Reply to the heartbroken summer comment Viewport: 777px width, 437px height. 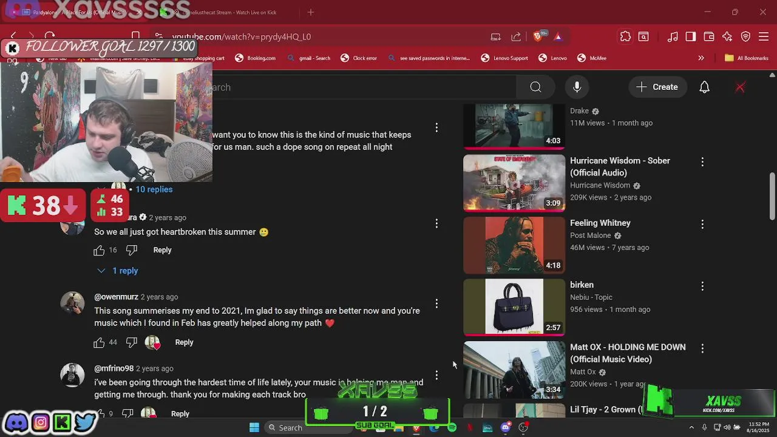[x=162, y=250]
